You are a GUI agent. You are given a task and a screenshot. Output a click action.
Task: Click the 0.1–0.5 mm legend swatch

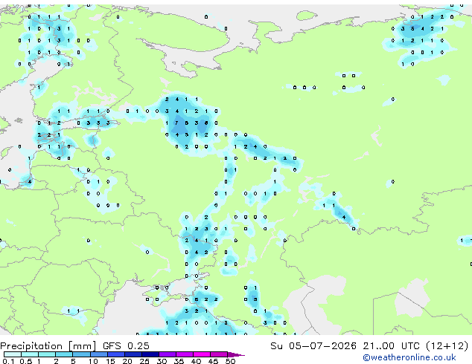coord(13,354)
